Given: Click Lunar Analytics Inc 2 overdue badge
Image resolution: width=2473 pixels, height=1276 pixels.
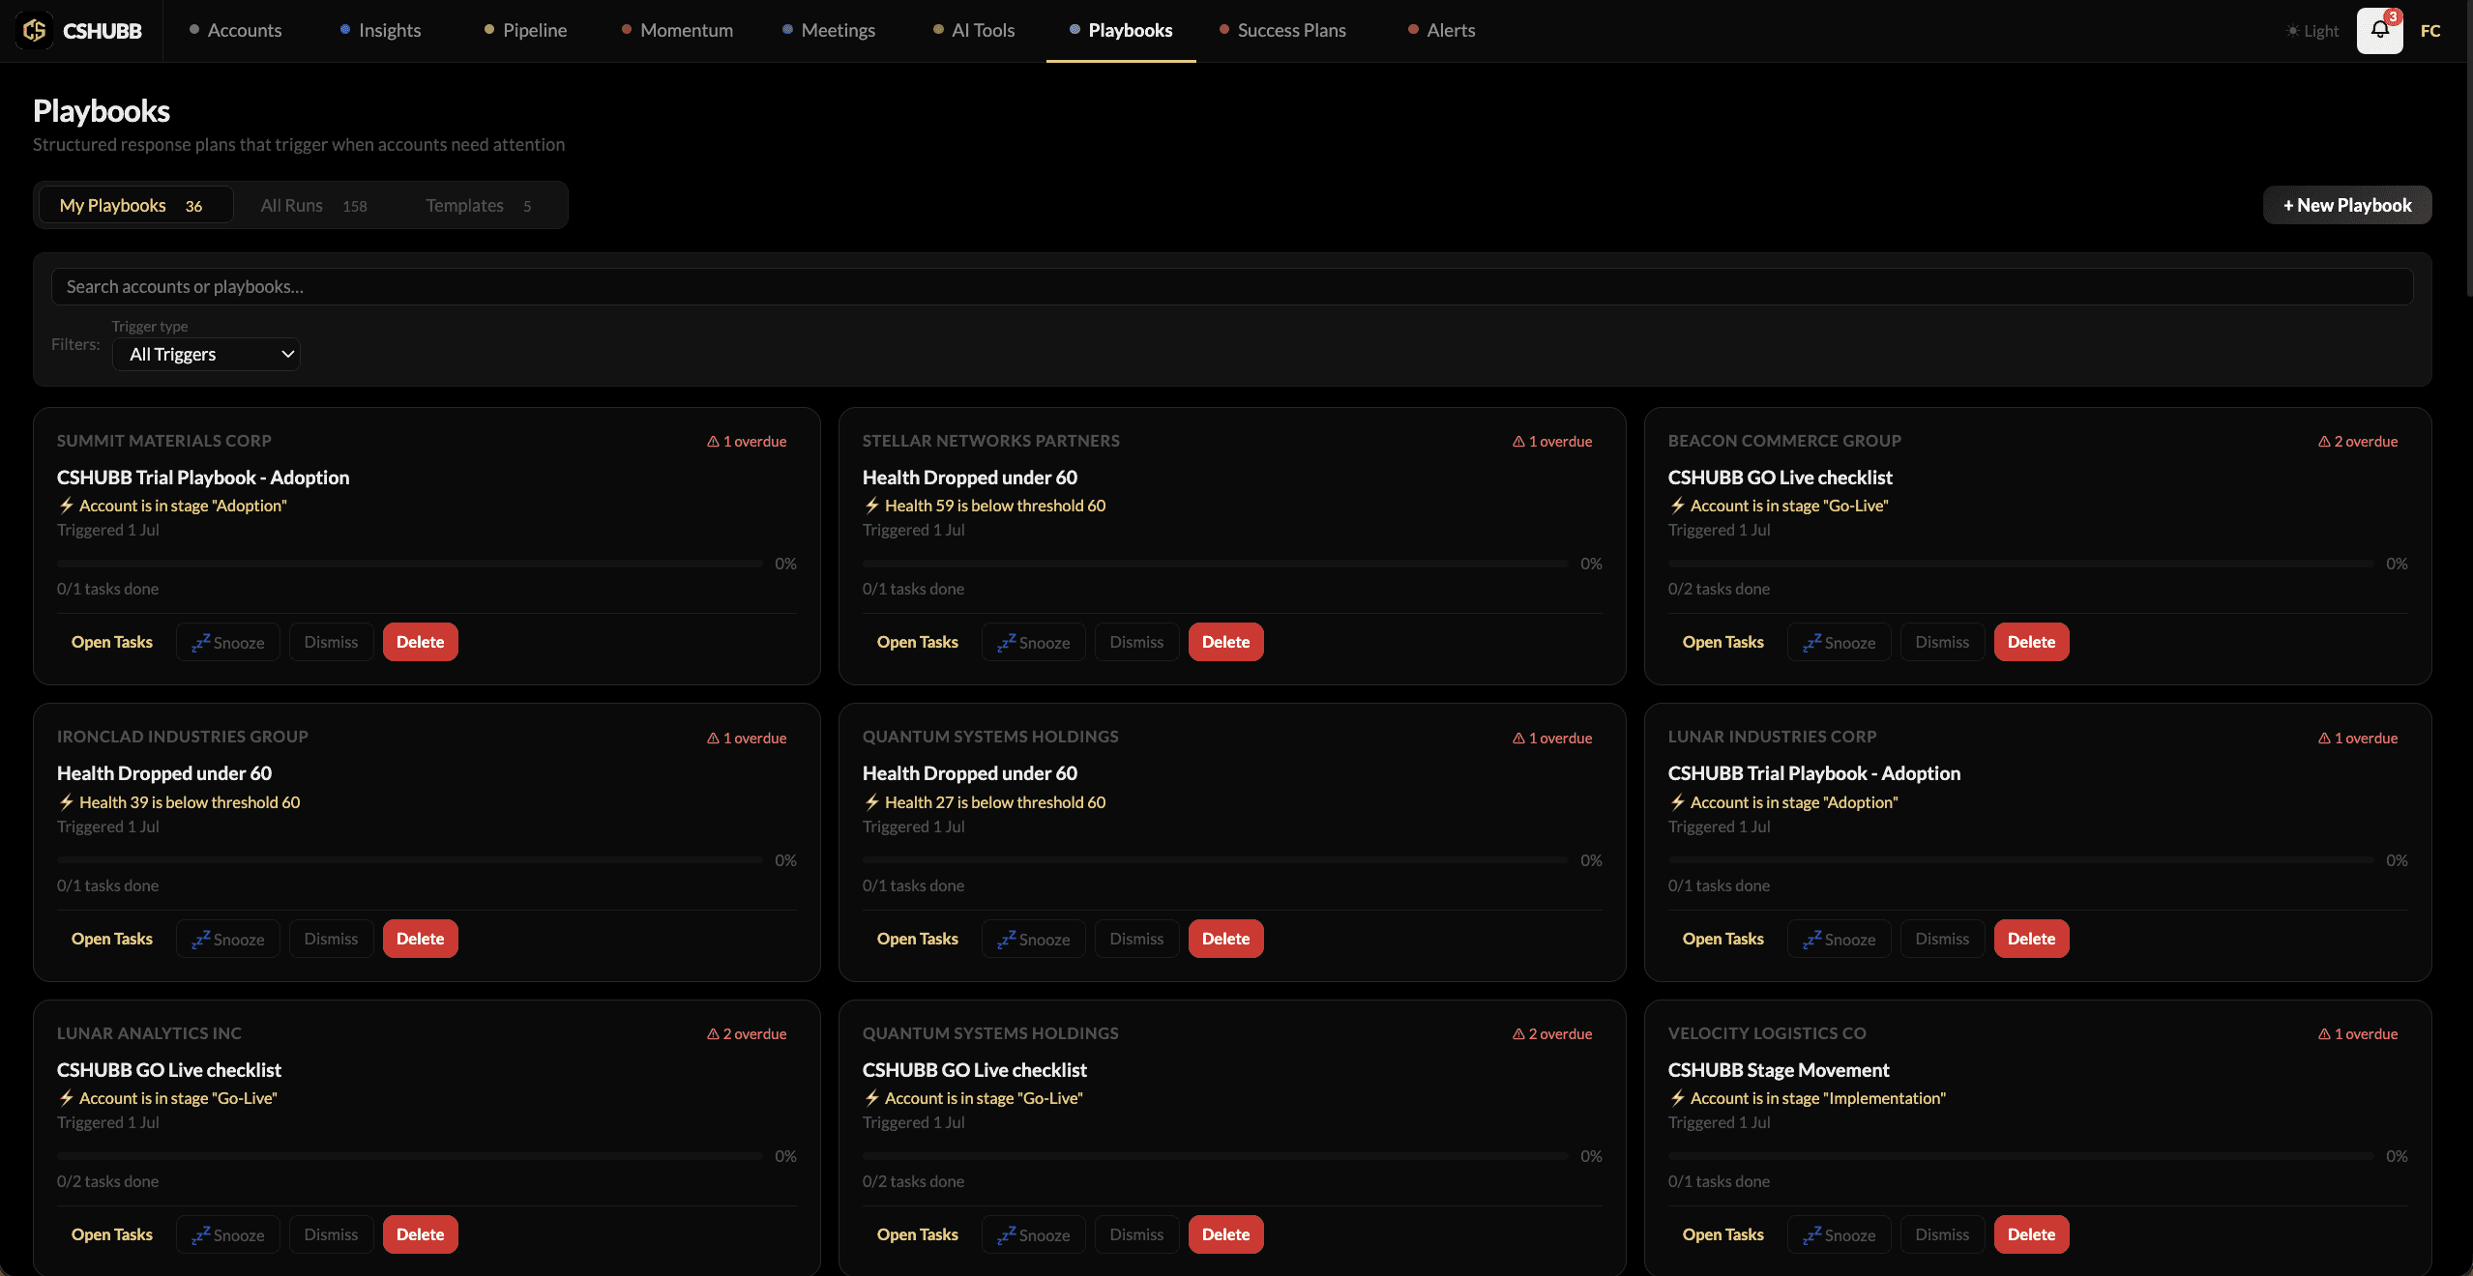Looking at the screenshot, I should [x=747, y=1034].
